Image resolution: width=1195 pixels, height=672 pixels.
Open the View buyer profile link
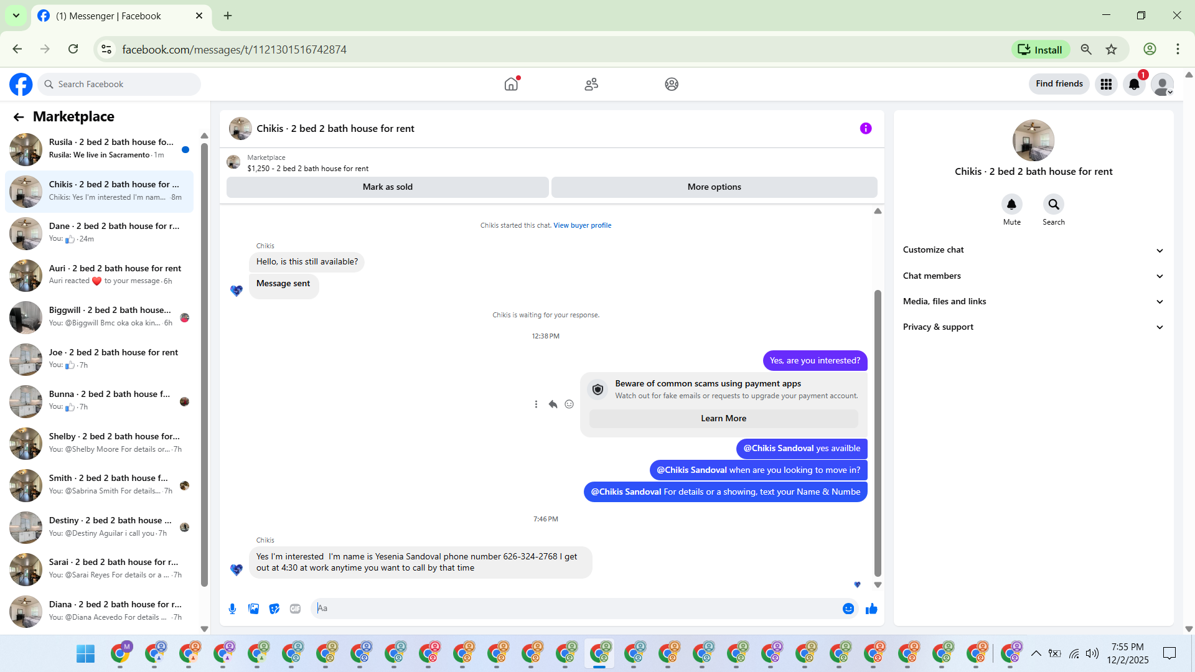coord(582,225)
